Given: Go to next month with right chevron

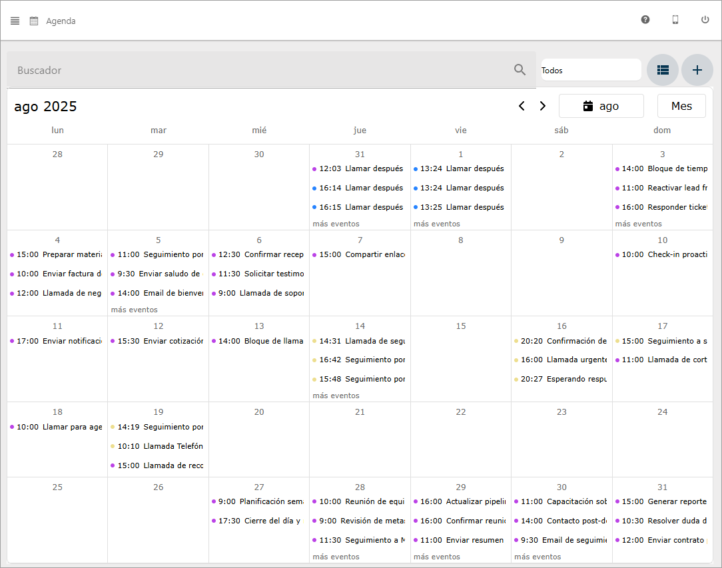Looking at the screenshot, I should (x=543, y=106).
